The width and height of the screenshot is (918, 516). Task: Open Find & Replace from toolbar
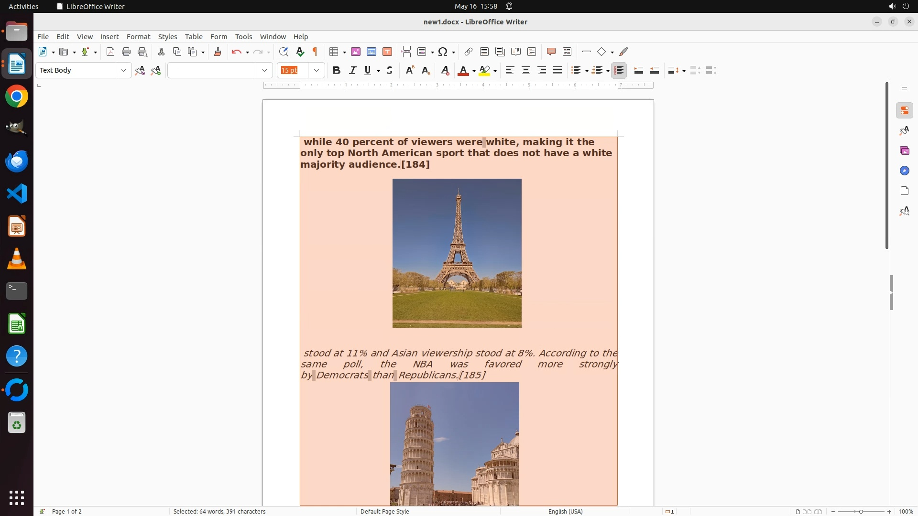(x=284, y=52)
